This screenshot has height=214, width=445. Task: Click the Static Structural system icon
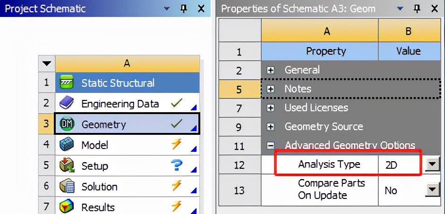click(x=65, y=83)
